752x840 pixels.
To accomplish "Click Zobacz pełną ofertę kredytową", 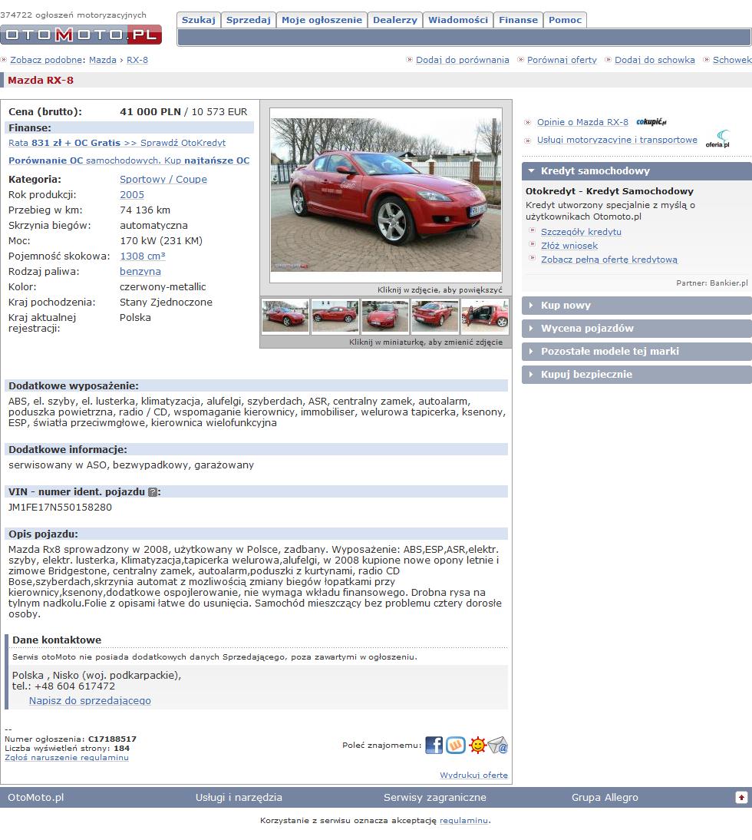I will [x=609, y=260].
